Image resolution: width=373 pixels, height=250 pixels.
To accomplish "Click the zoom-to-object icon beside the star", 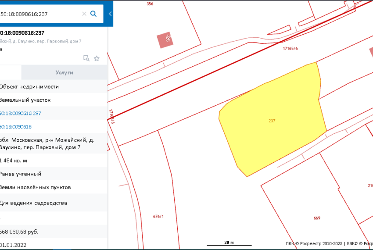I will (86, 58).
